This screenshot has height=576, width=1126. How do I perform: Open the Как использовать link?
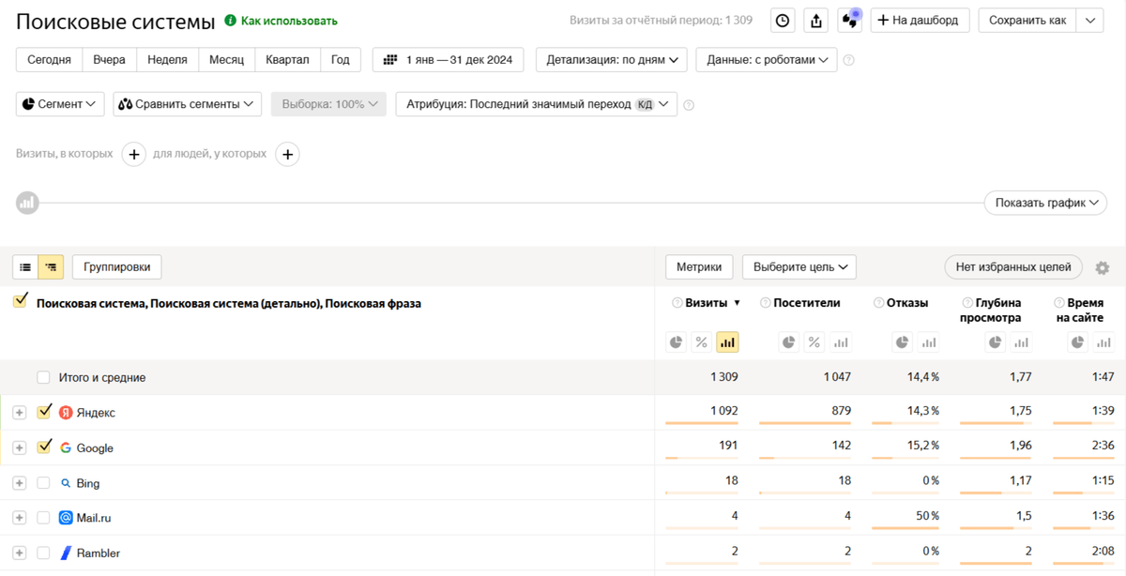click(x=289, y=21)
